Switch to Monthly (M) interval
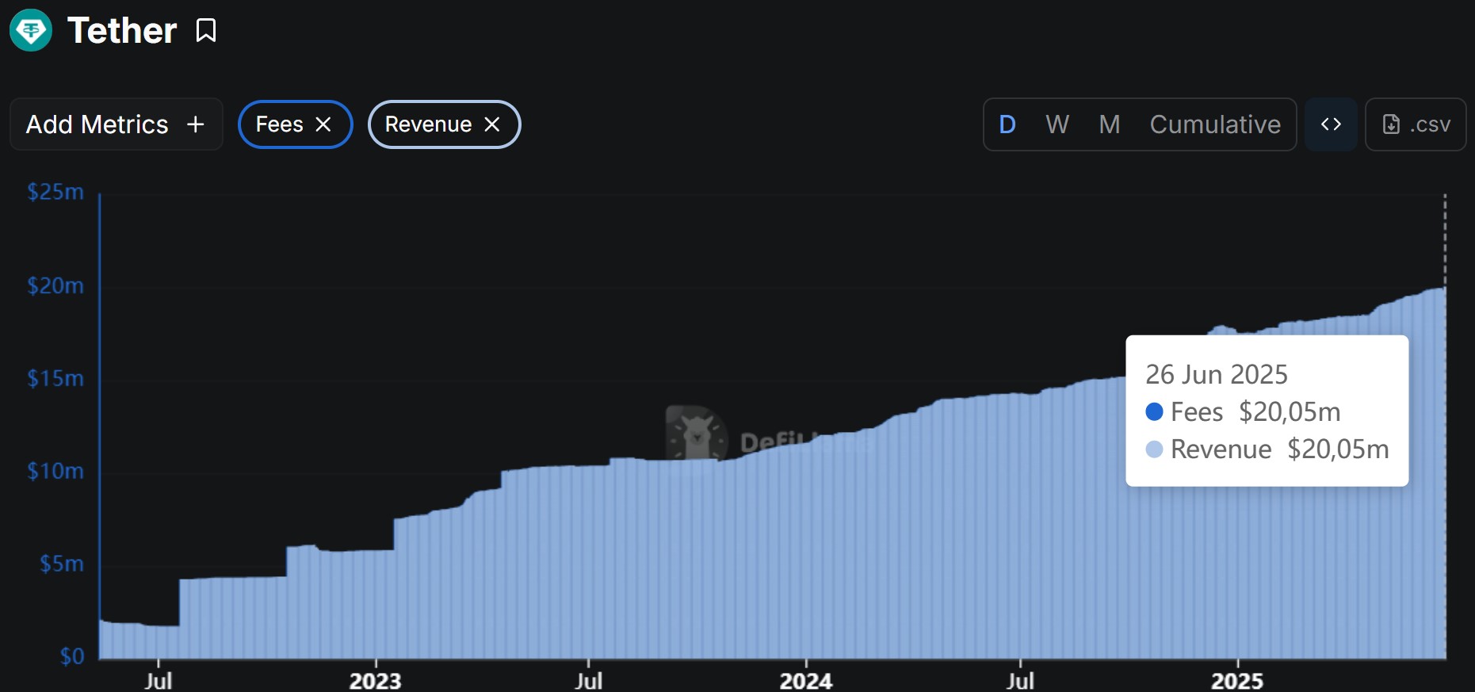 tap(1110, 124)
